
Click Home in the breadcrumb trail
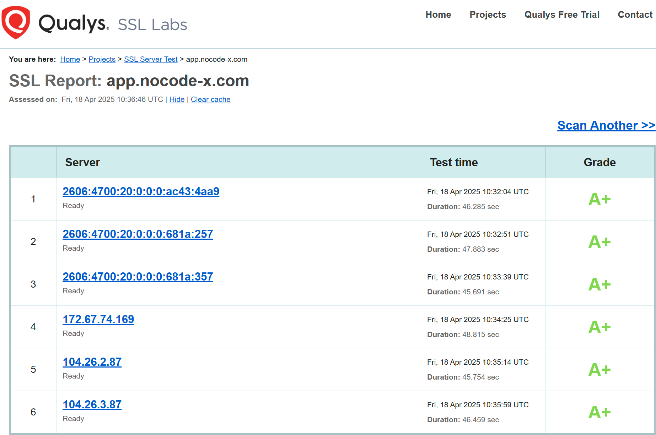click(70, 59)
